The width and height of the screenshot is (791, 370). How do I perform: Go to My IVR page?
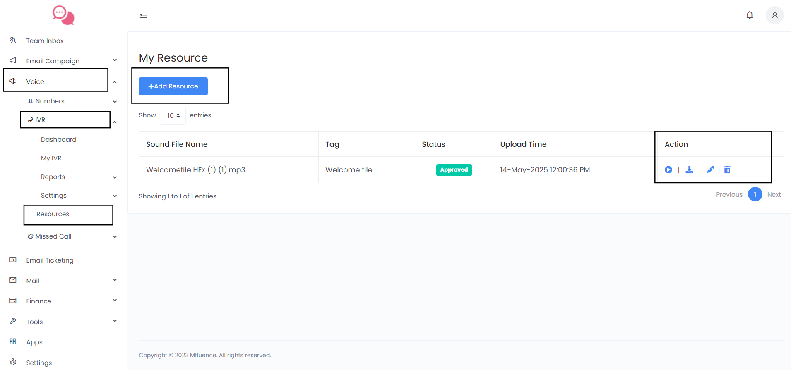(x=51, y=158)
